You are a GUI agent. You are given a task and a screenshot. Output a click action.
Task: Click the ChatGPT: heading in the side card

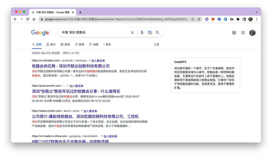(x=180, y=62)
